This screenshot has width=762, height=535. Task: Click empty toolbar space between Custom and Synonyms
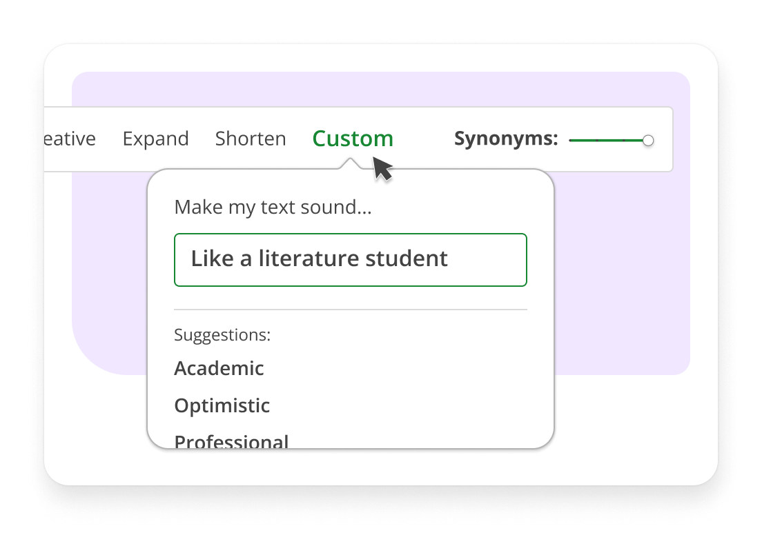pyautogui.click(x=424, y=139)
